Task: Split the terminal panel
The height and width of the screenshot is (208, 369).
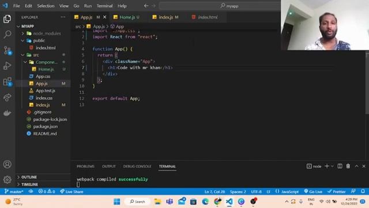Action: [340, 166]
